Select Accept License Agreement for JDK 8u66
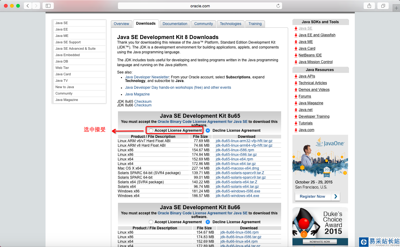The width and height of the screenshot is (400, 247). (x=151, y=222)
